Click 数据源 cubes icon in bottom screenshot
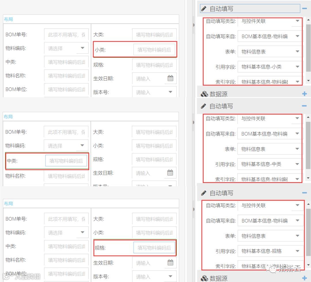311x282 pixels. 204,279
